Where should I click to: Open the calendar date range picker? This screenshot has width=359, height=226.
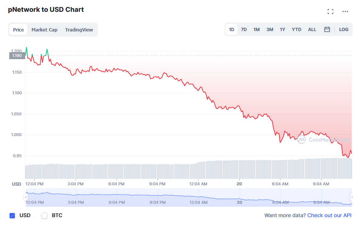pyautogui.click(x=327, y=30)
